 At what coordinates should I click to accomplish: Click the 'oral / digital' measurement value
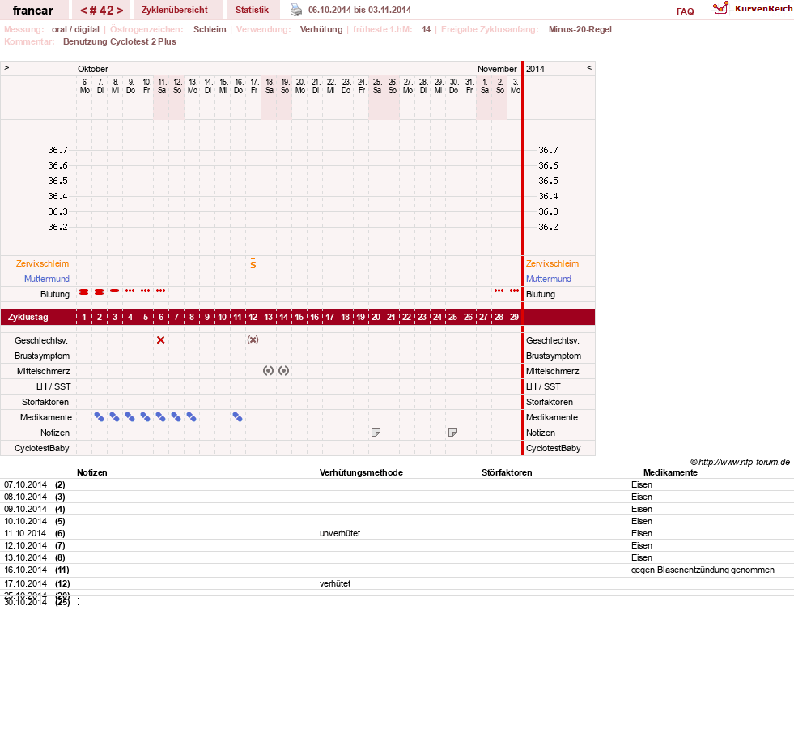(x=75, y=29)
